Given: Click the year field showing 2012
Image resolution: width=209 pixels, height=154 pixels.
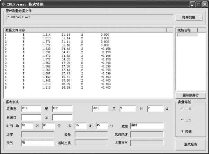Looking at the screenshot, I should (x=100, y=109).
